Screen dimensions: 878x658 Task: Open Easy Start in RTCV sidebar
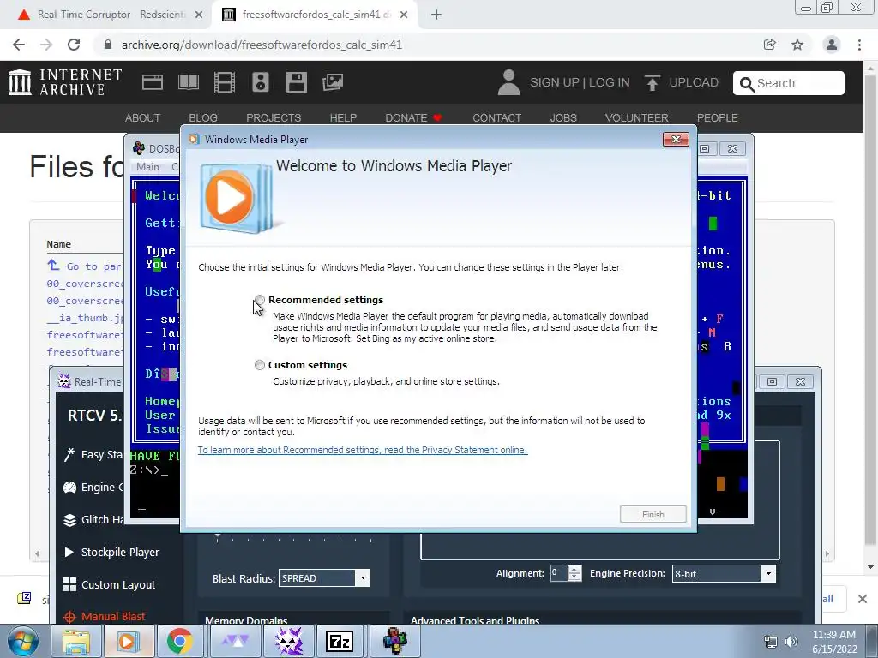point(93,455)
